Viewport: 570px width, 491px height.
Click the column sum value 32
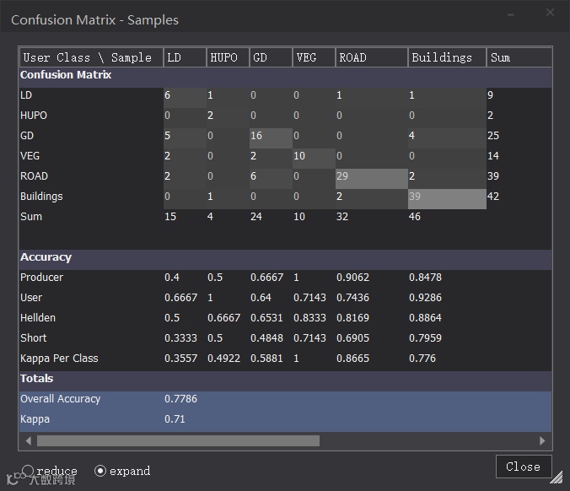click(342, 217)
